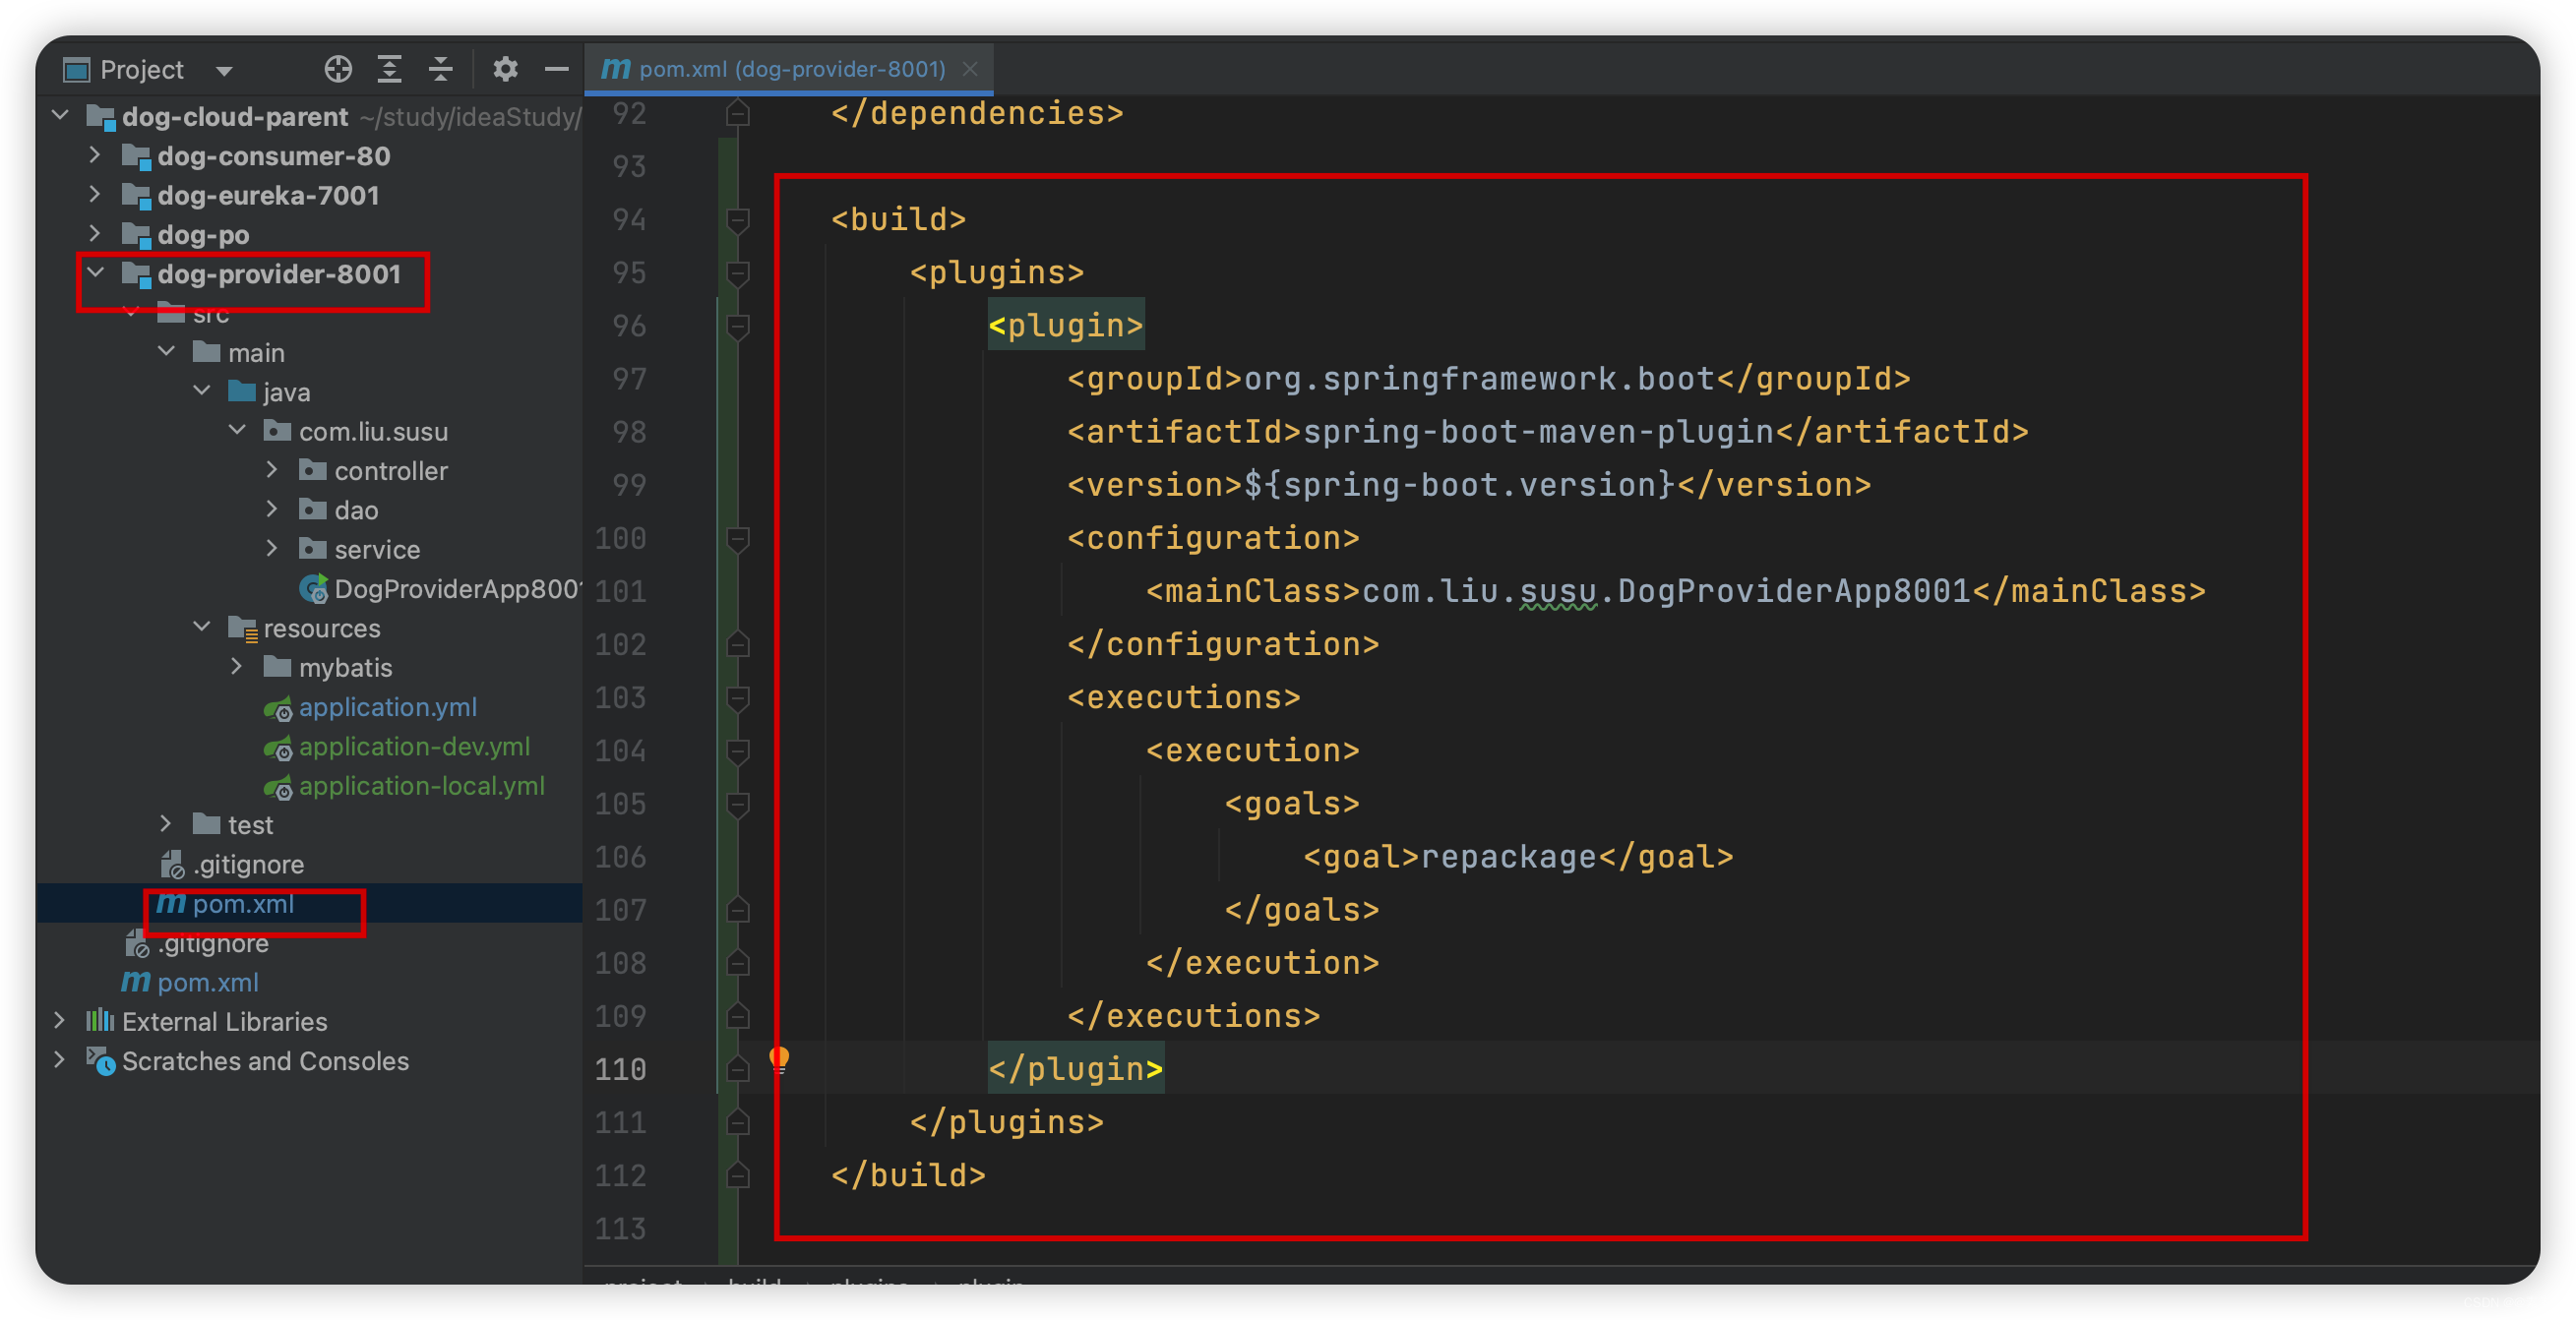Screen dimensions: 2576x1320
Task: Expand the service package
Action: coord(272,549)
